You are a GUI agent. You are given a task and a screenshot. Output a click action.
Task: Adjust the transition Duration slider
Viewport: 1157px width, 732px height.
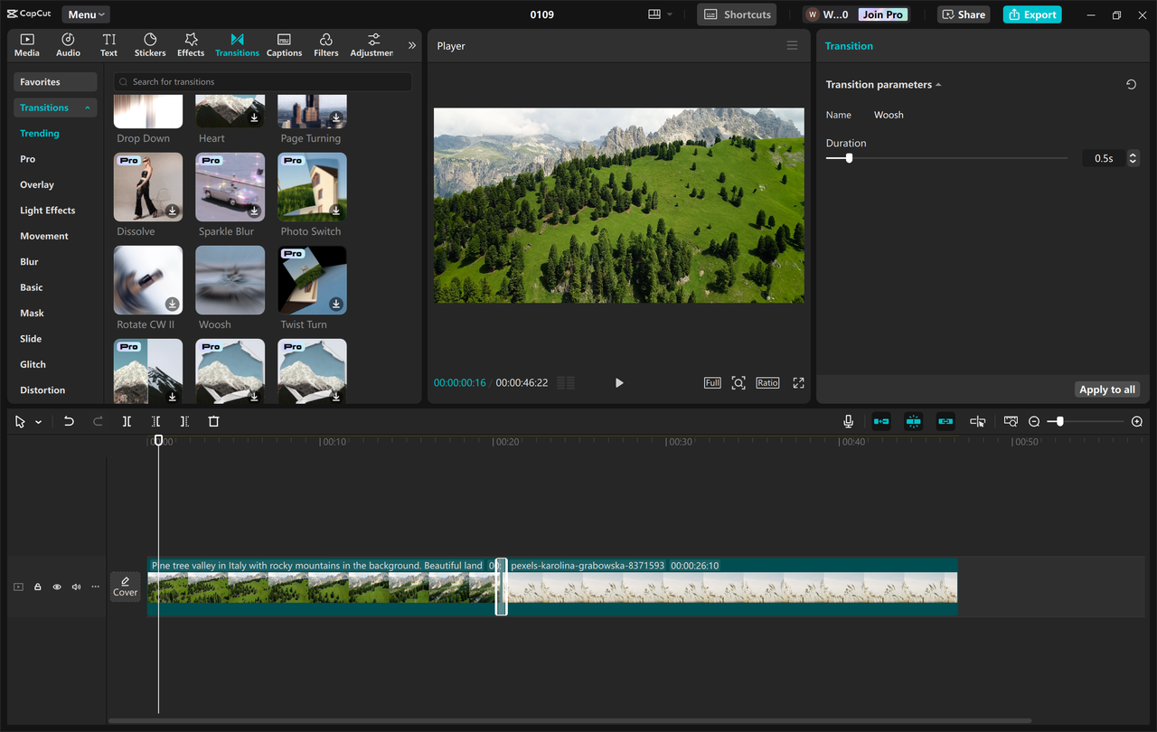848,157
